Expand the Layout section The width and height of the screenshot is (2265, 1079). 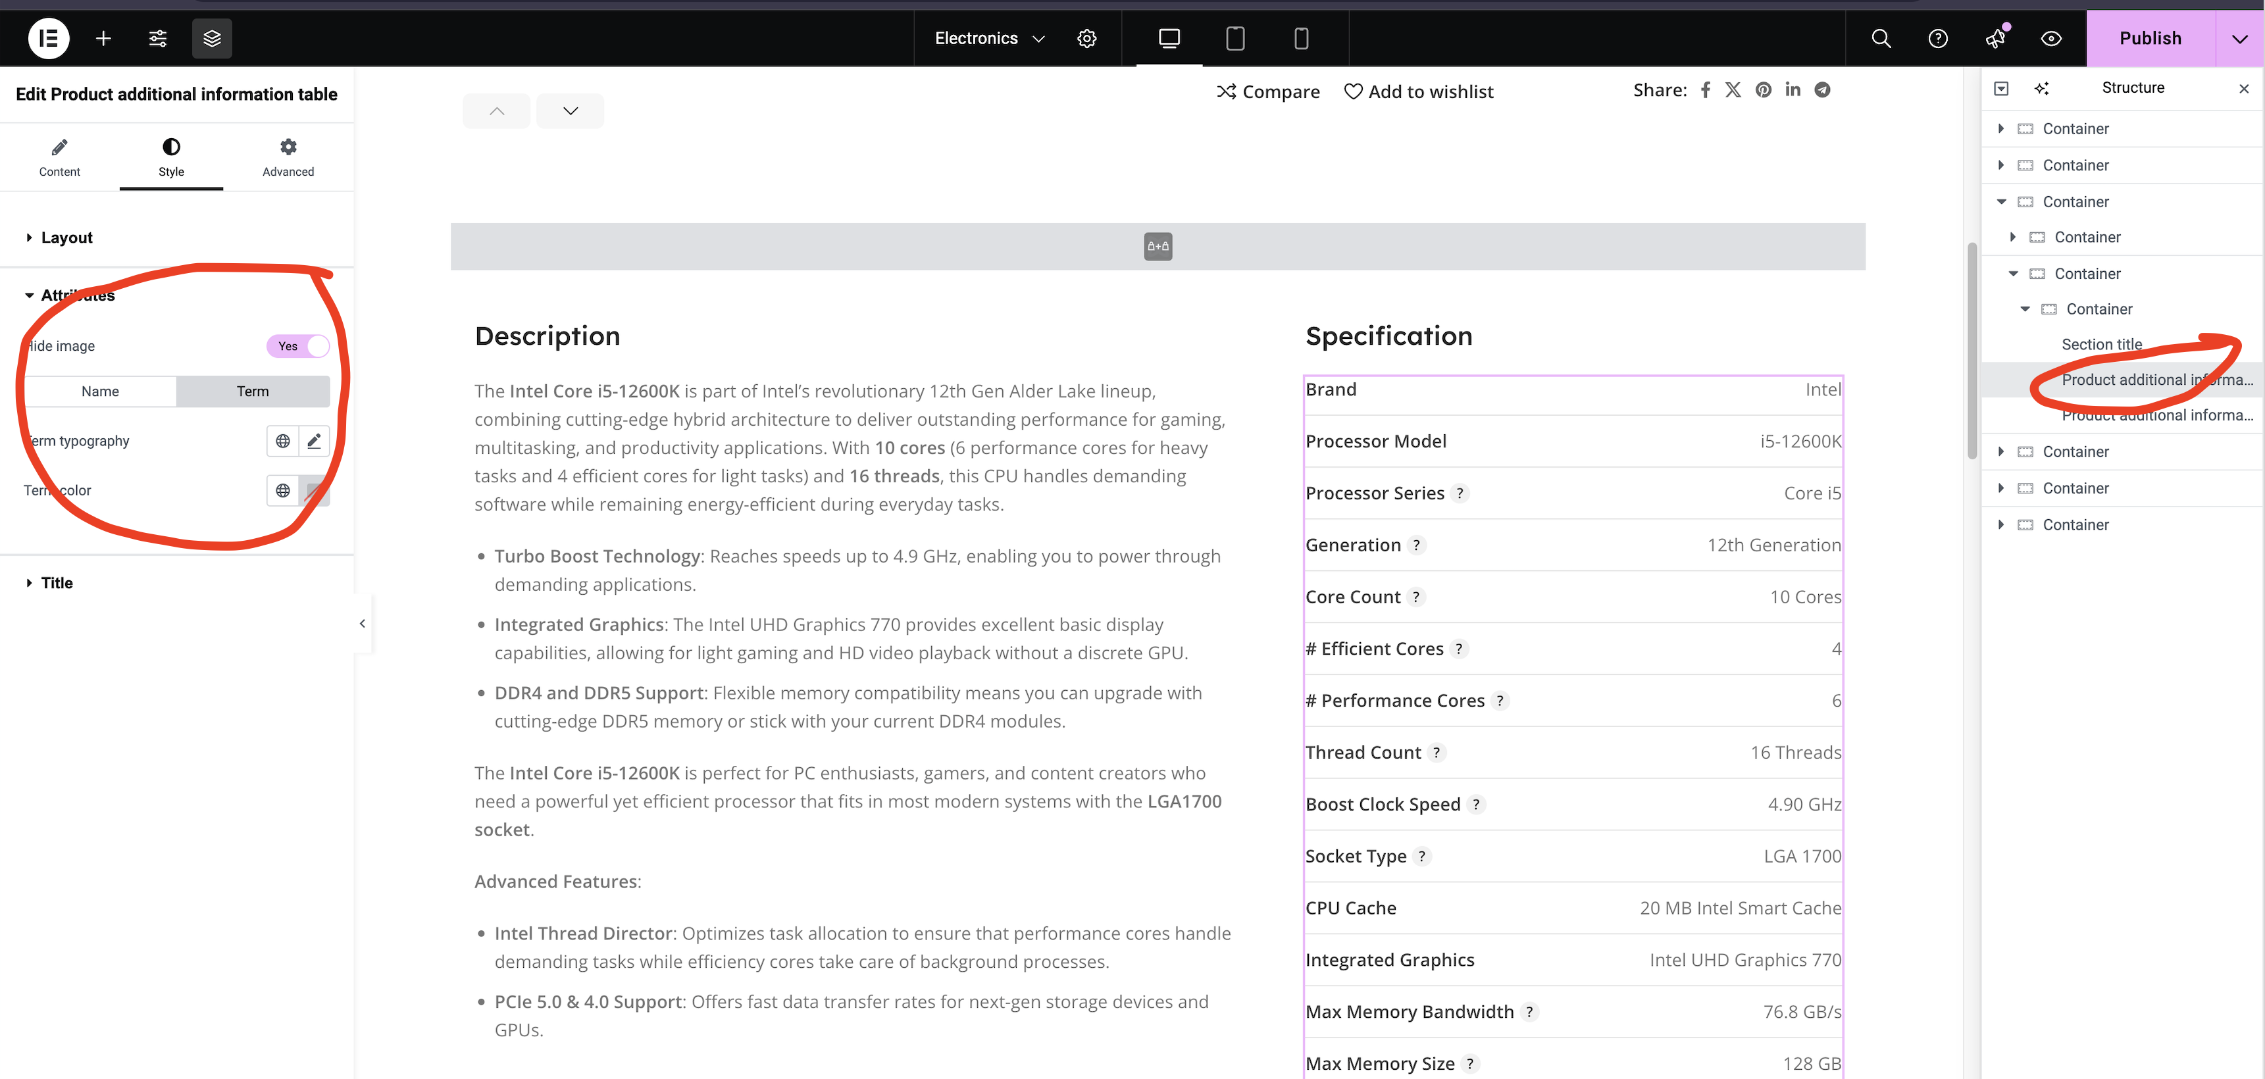coord(66,238)
